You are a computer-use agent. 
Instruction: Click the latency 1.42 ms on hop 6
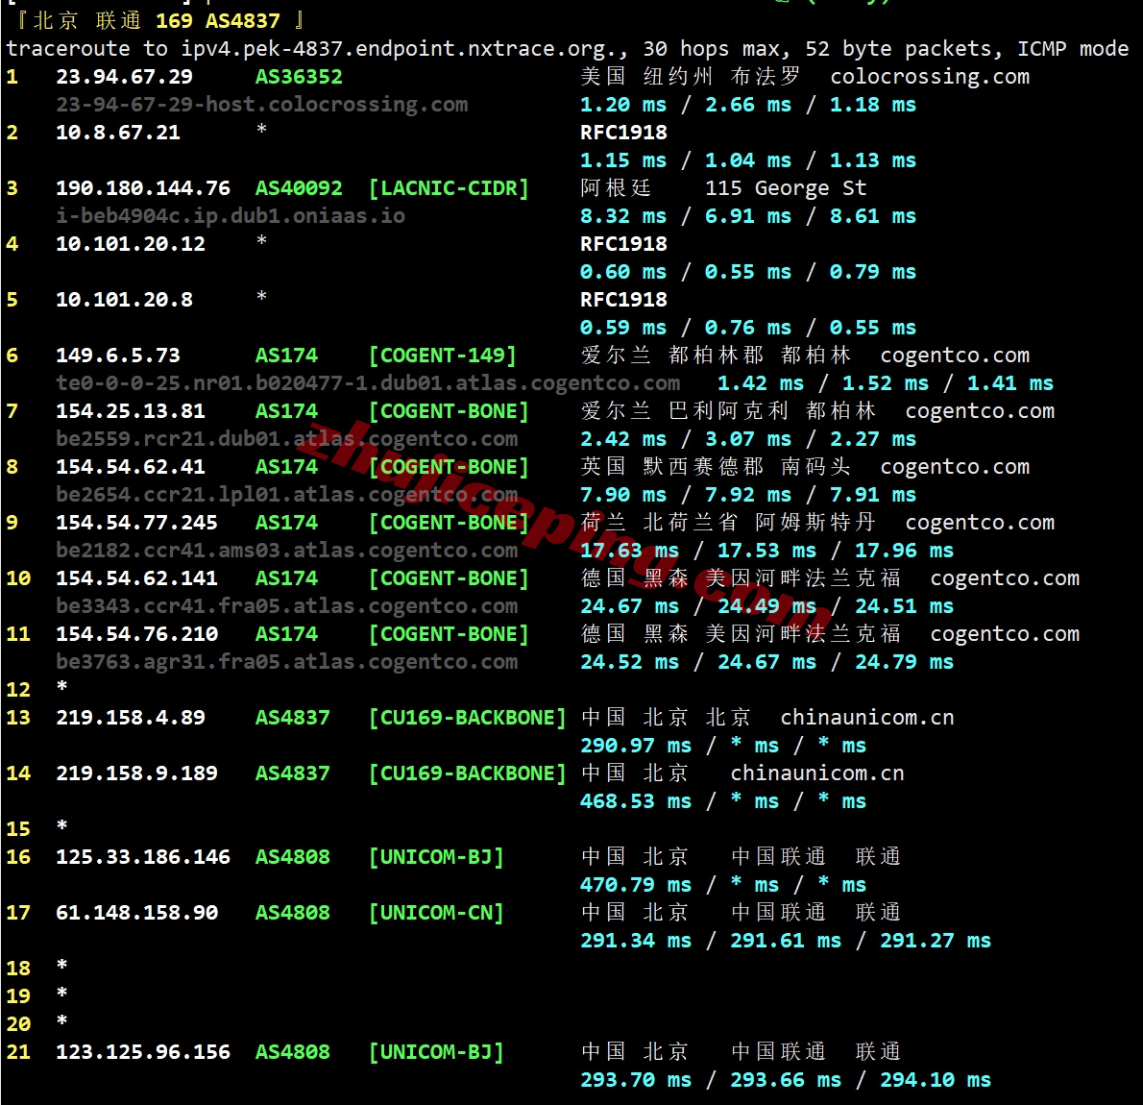[x=761, y=383]
